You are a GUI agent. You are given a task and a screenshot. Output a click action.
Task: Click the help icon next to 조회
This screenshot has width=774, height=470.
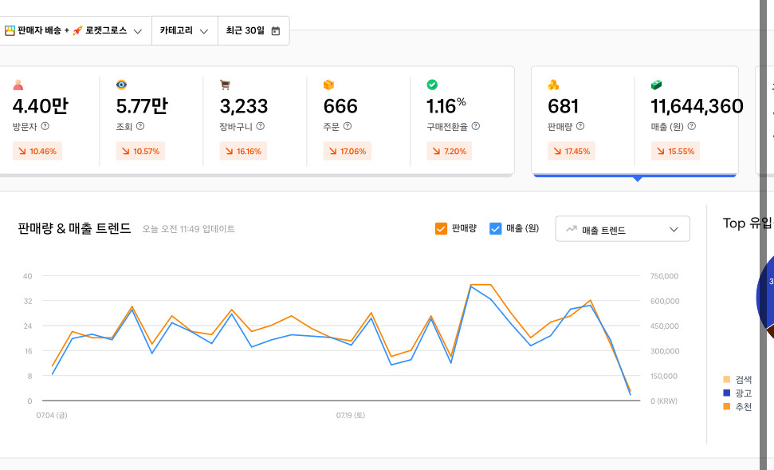[140, 126]
